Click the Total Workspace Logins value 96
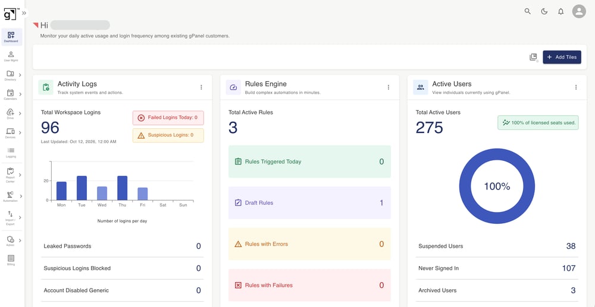The width and height of the screenshot is (595, 307). click(x=50, y=128)
